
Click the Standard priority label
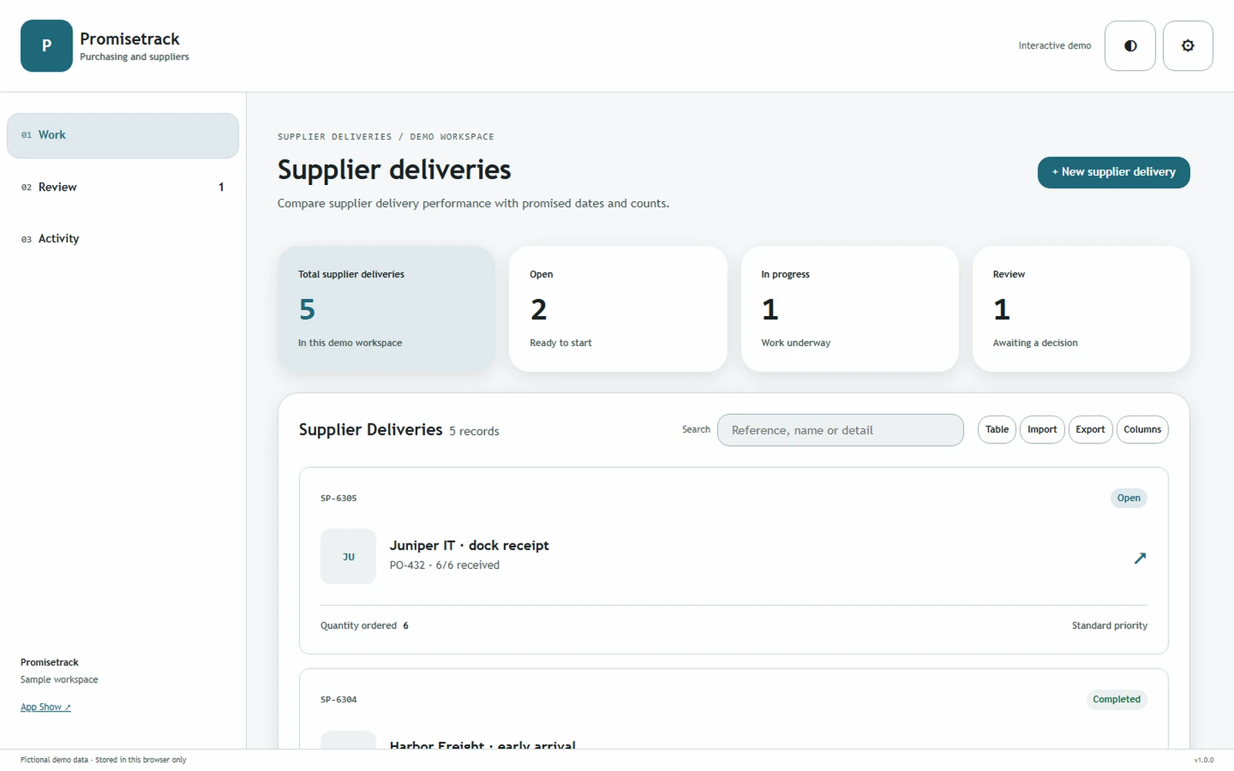pyautogui.click(x=1109, y=625)
